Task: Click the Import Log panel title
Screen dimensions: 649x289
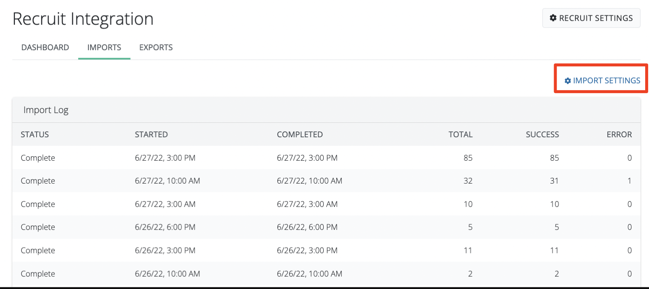Action: tap(46, 110)
